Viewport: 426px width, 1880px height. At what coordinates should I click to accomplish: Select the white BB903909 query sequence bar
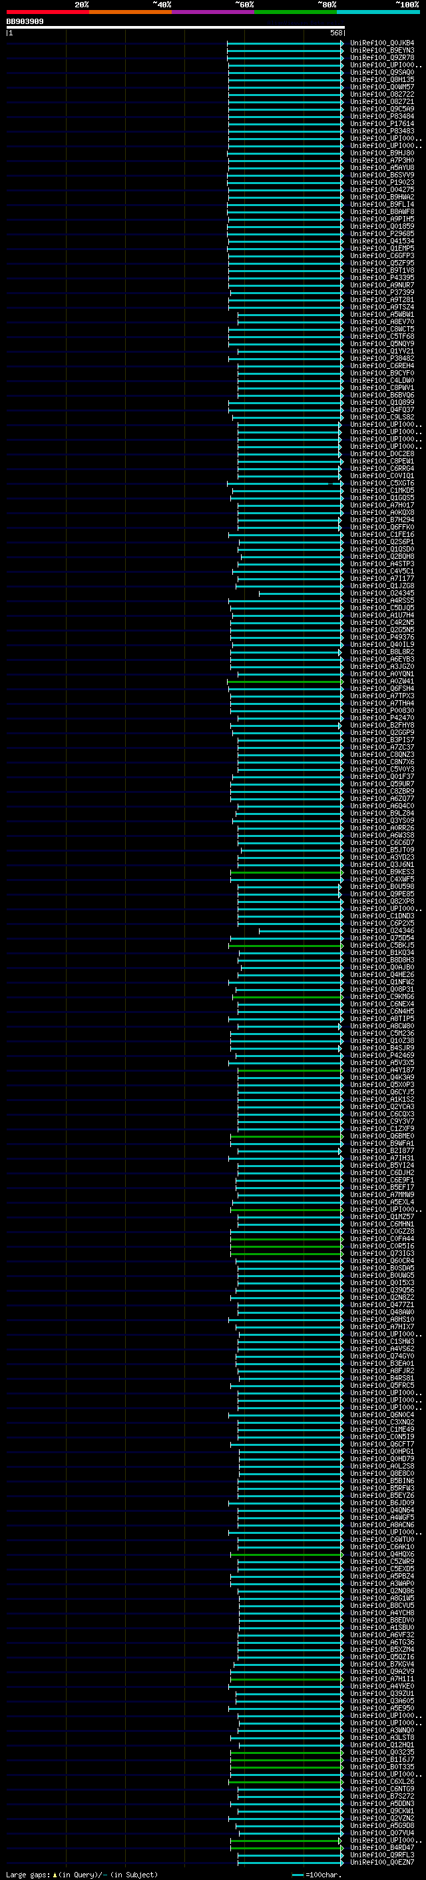point(176,28)
